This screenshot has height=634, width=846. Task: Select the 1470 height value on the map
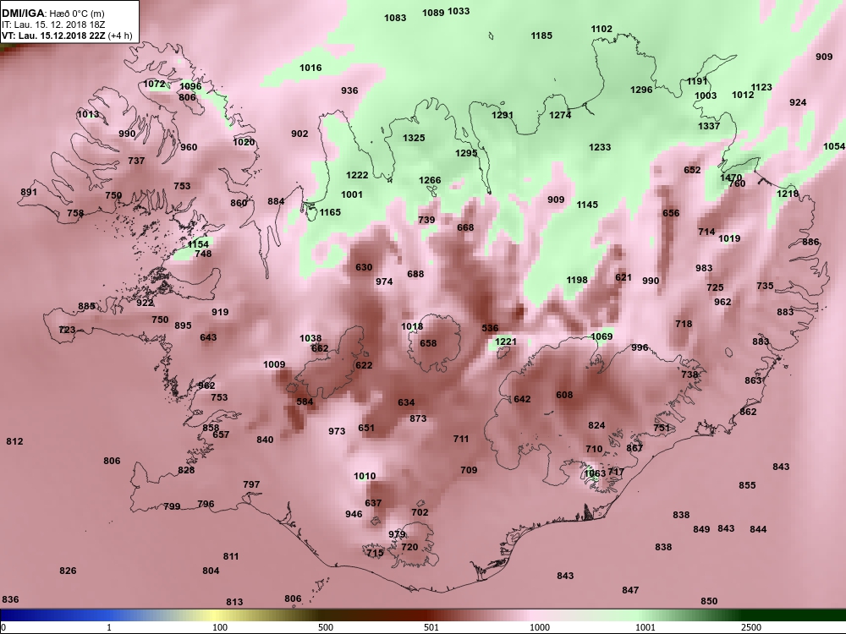(731, 178)
